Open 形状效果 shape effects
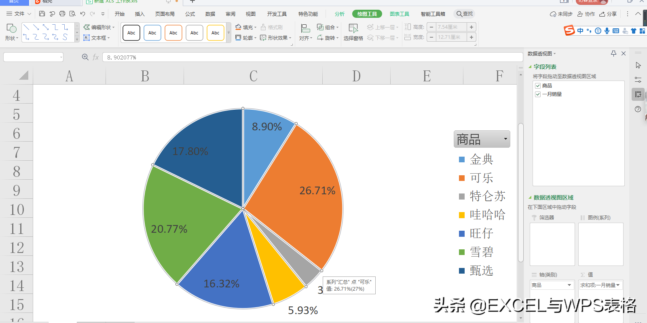 click(275, 38)
